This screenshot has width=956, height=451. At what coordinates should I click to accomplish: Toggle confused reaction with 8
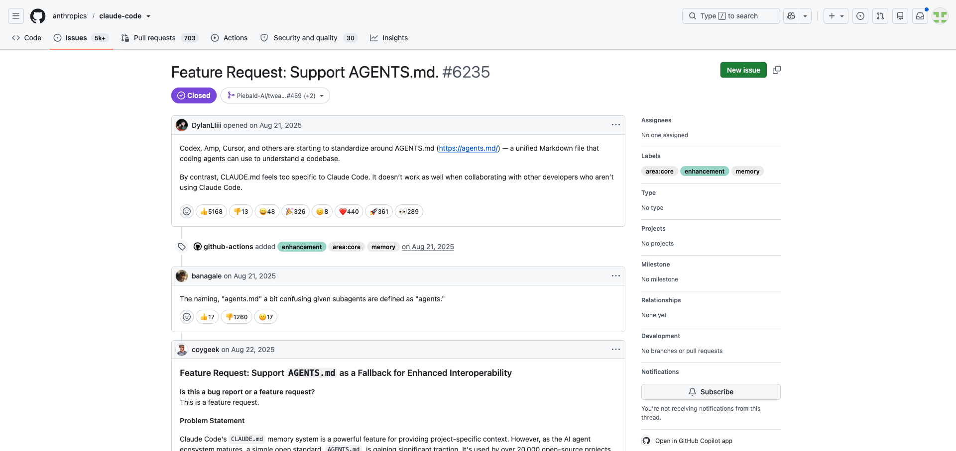[322, 211]
